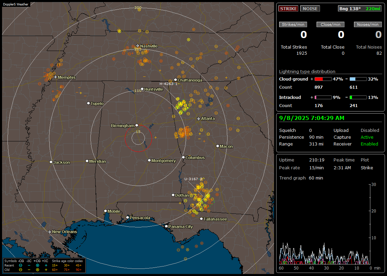
Task: Click the negative cloud-ground count 611
Action: (353, 87)
